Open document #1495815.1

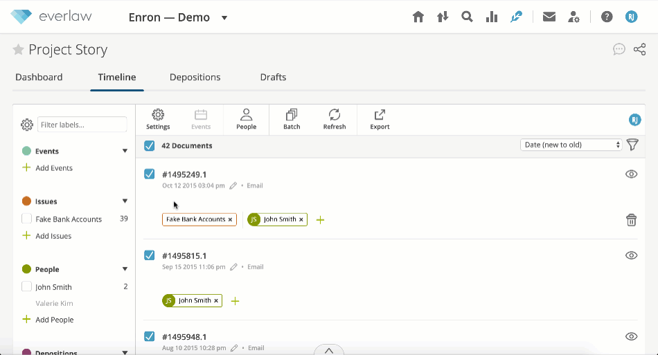tap(184, 255)
